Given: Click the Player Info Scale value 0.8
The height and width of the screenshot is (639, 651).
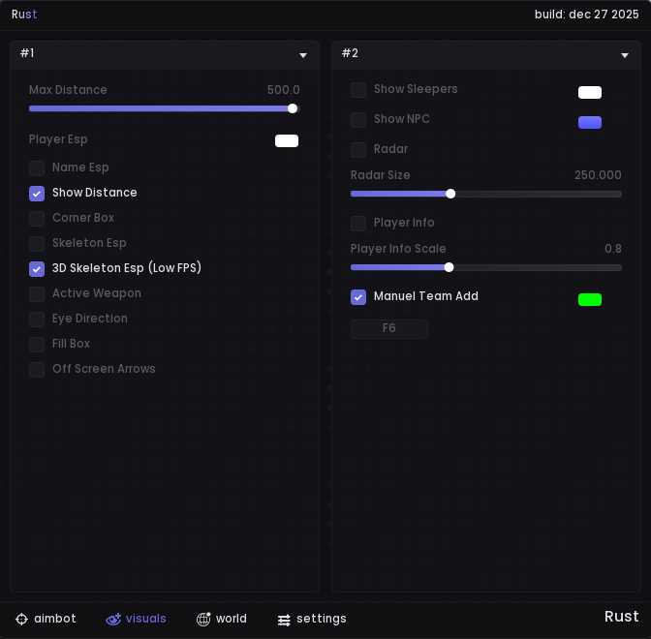Looking at the screenshot, I should [613, 249].
